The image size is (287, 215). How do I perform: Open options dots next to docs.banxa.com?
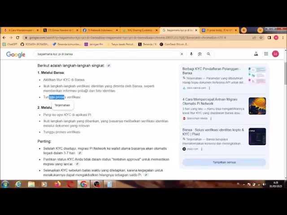(x=209, y=88)
